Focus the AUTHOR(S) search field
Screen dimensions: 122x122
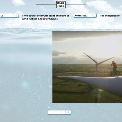(x=85, y=16)
